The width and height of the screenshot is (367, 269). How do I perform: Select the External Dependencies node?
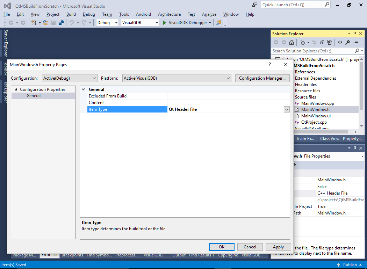click(x=316, y=78)
